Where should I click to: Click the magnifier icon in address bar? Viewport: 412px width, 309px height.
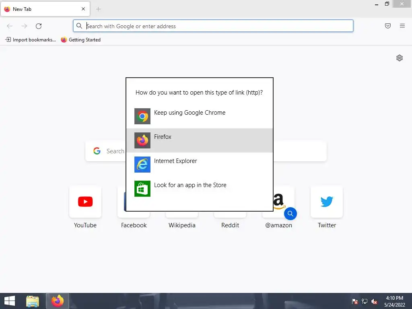point(79,26)
